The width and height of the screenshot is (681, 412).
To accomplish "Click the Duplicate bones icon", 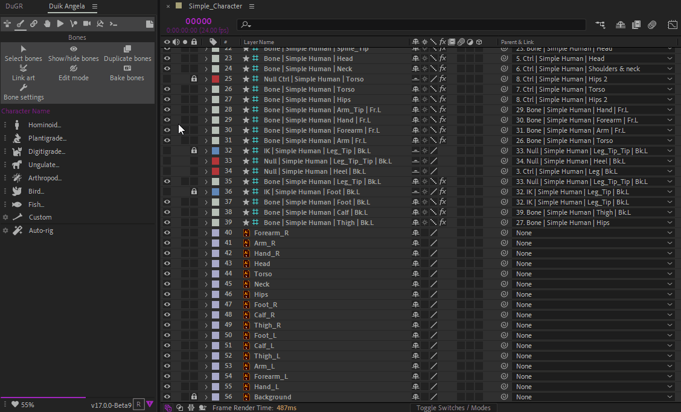I will [x=127, y=49].
